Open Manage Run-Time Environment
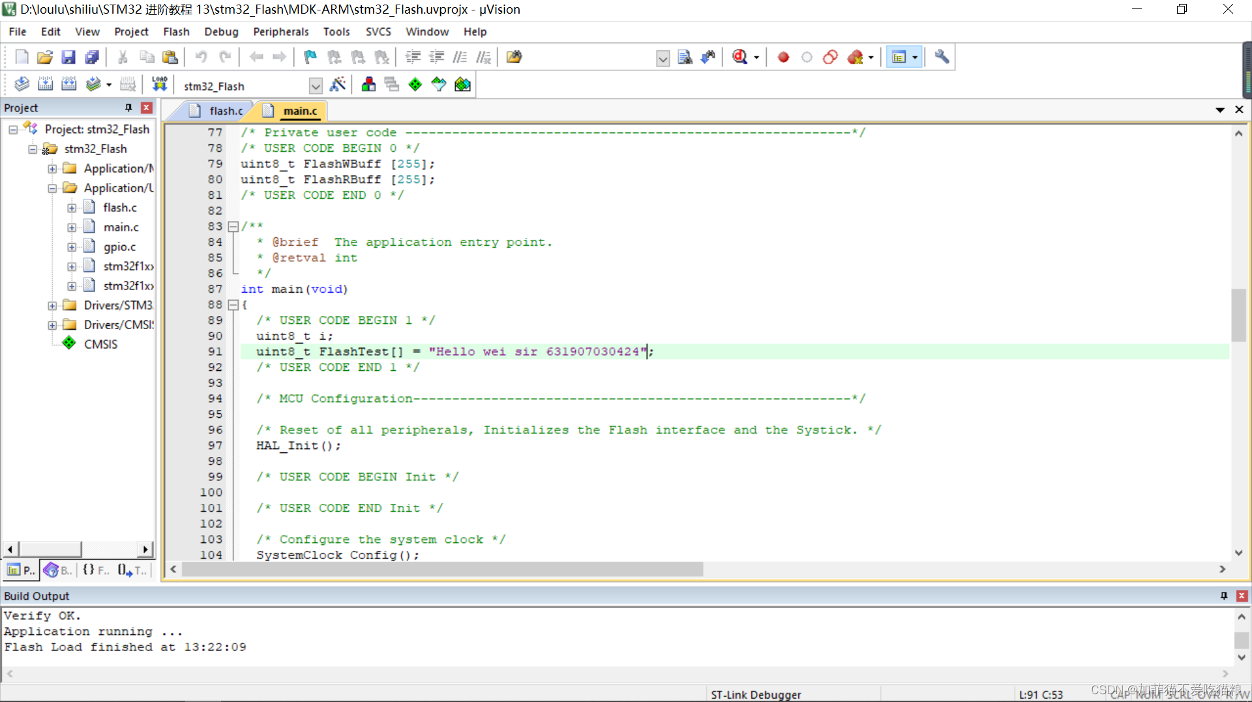Image resolution: width=1252 pixels, height=702 pixels. [415, 84]
